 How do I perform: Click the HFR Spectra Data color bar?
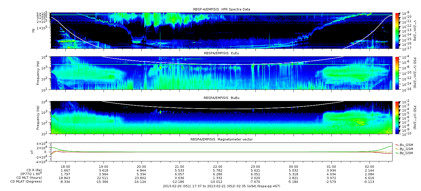[397, 30]
